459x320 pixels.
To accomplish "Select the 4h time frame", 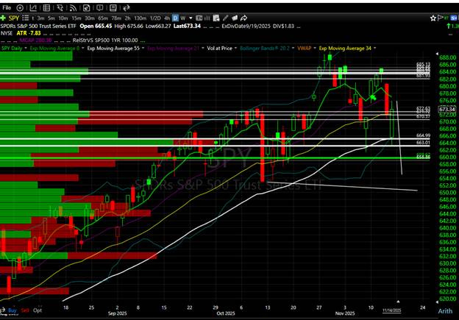I will 167,18.
